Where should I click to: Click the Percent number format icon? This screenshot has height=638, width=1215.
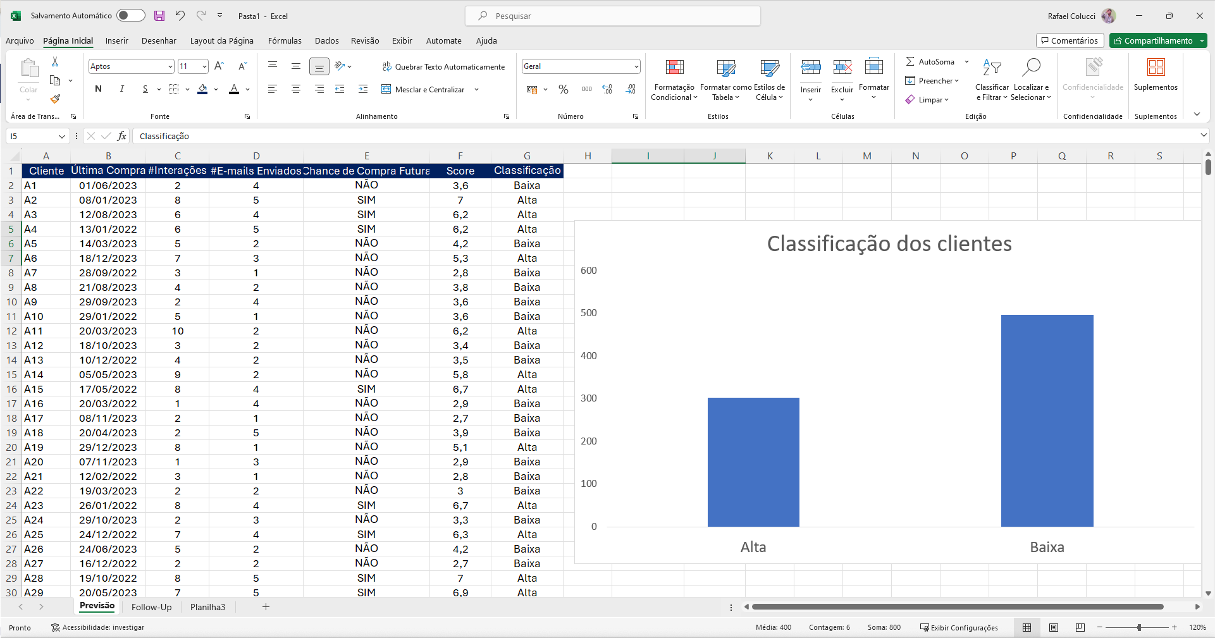pos(564,89)
